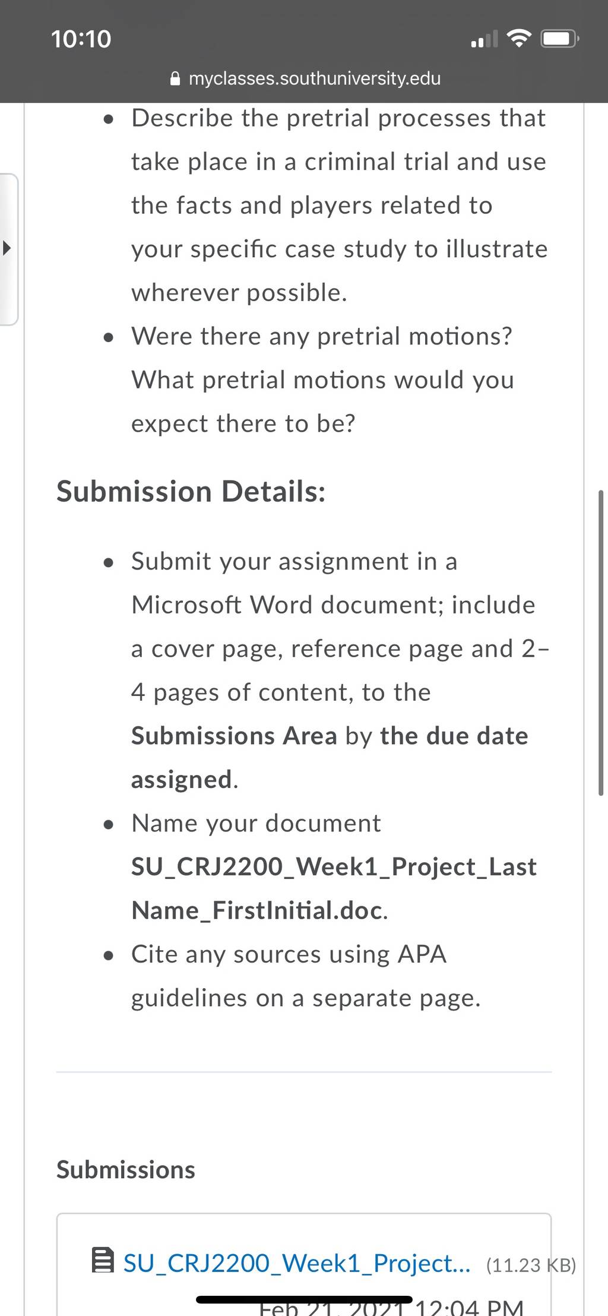This screenshot has height=1316, width=608.
Task: Tap the cellular signal bars icon
Action: (x=484, y=40)
